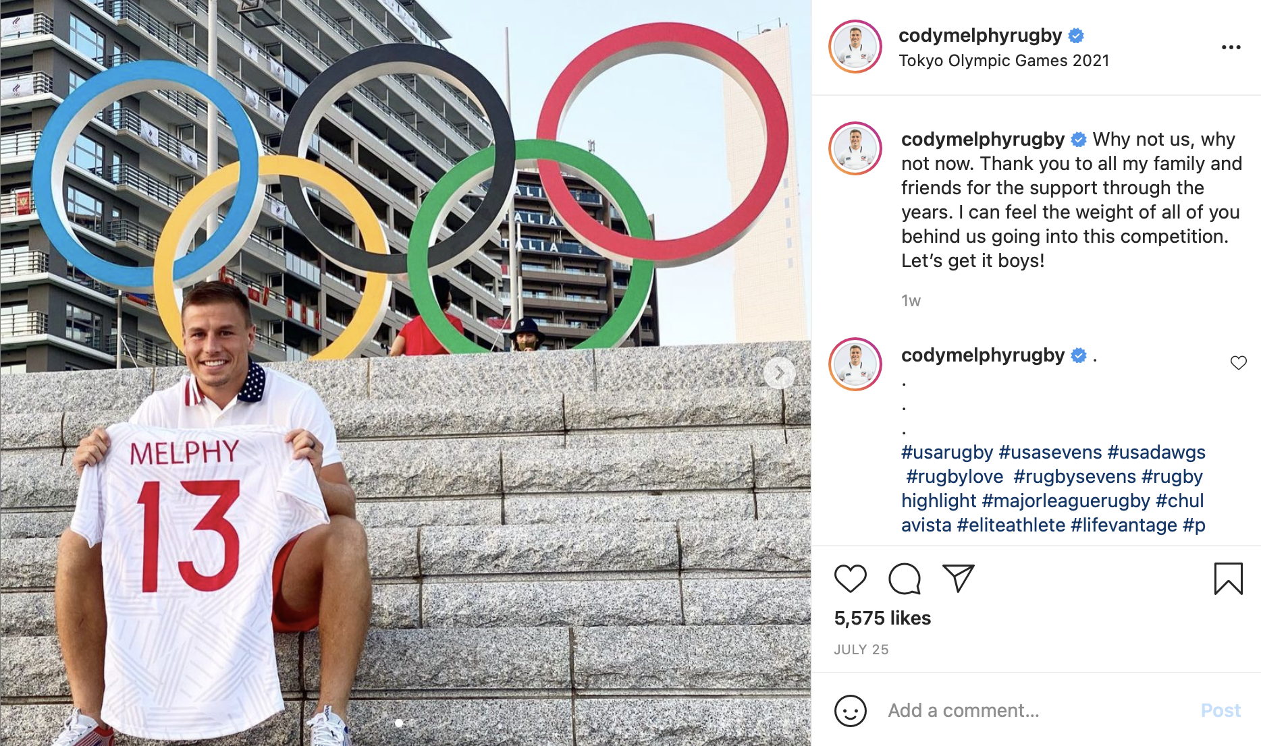Open the caption profile avatar
This screenshot has width=1261, height=746.
coord(855,148)
